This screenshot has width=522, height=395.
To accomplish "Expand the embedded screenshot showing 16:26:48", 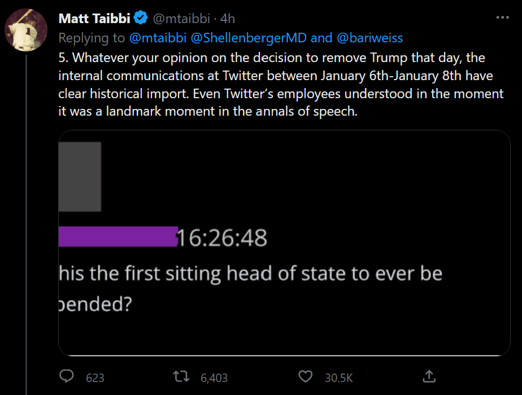I will point(284,243).
